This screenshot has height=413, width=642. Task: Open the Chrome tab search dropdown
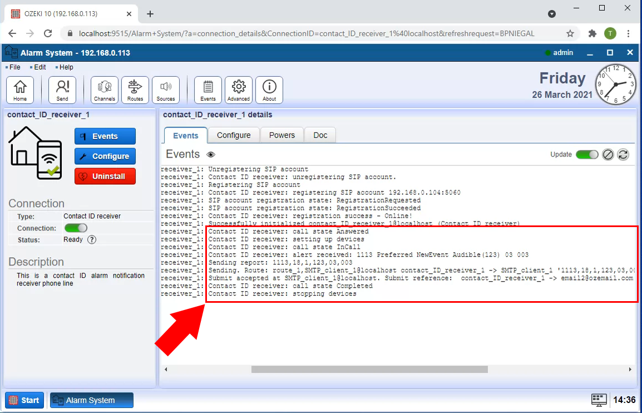coord(552,14)
